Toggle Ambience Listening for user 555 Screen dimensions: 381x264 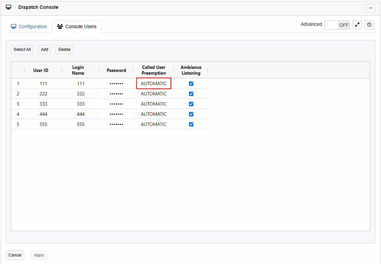[191, 124]
